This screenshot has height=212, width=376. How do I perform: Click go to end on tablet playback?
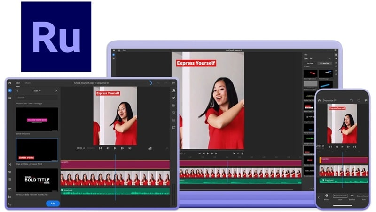click(130, 148)
